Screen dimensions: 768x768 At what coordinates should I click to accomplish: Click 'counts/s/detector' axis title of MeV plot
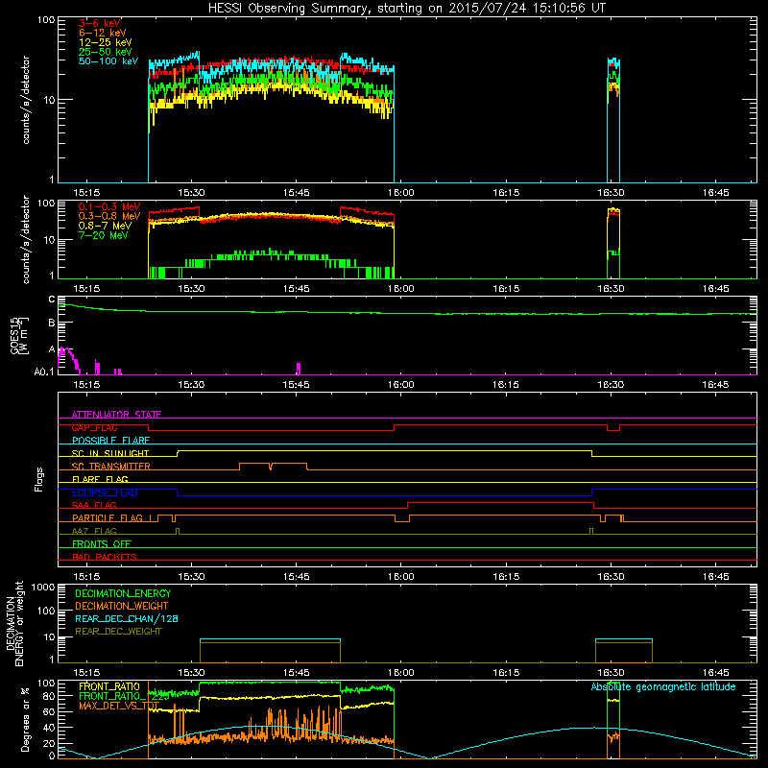tap(26, 239)
